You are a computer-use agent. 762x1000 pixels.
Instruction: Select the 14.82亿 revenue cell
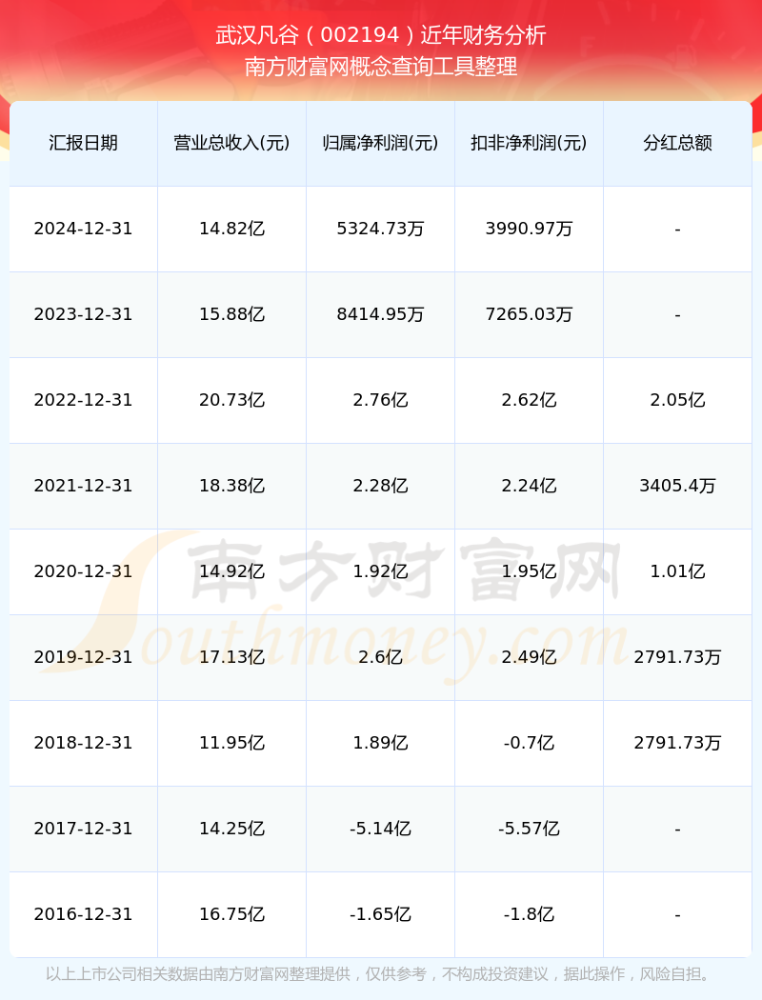[x=231, y=229]
